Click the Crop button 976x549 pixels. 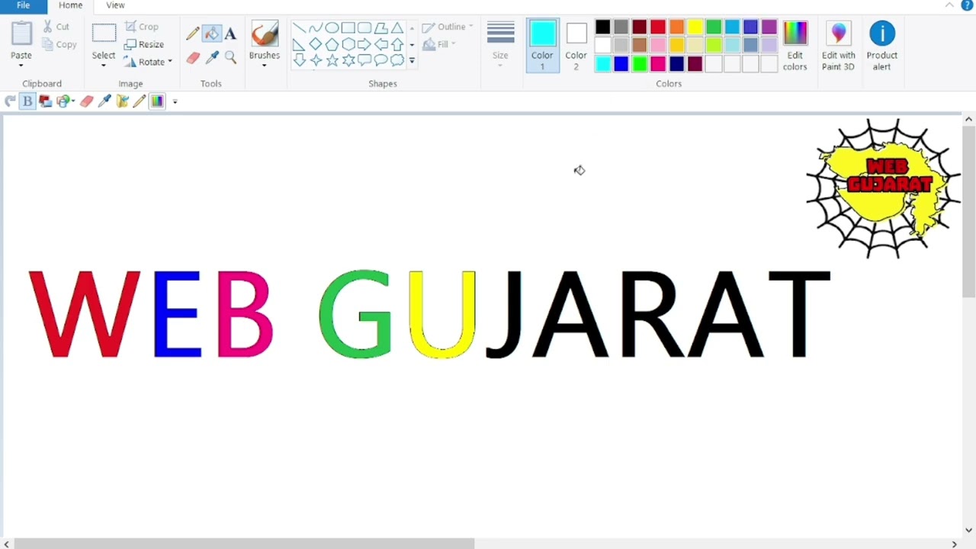[x=142, y=27]
